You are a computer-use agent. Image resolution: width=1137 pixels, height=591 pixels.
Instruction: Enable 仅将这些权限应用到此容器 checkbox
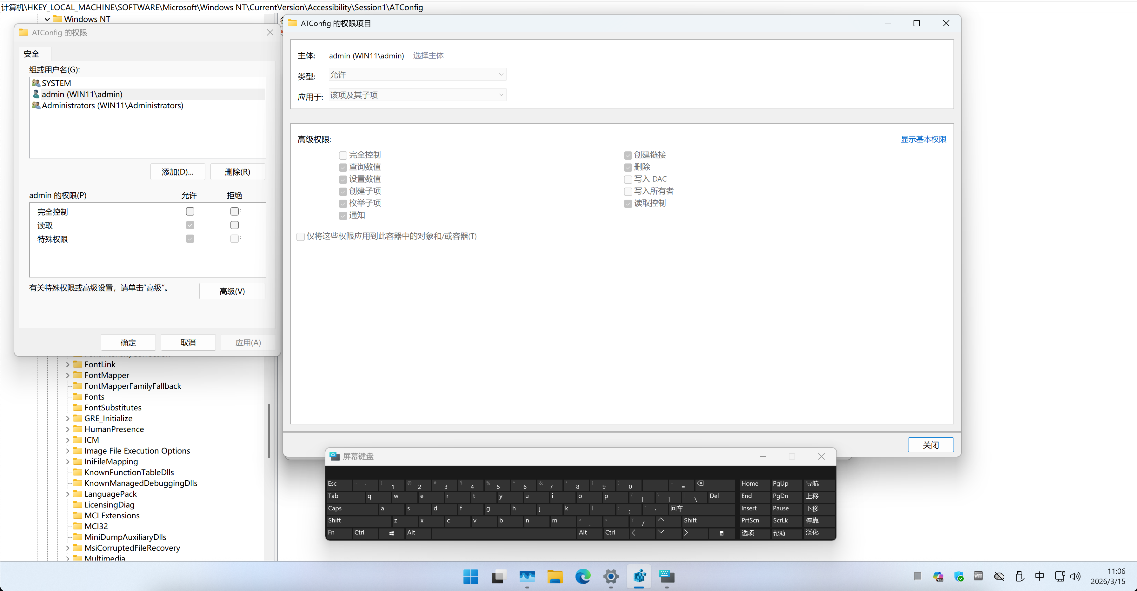(301, 236)
